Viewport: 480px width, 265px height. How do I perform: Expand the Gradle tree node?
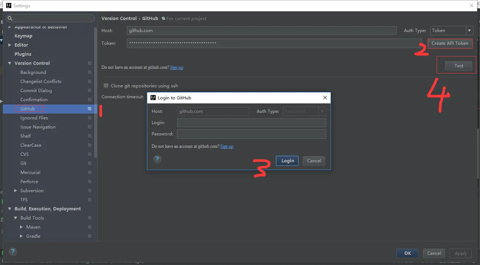pos(21,236)
